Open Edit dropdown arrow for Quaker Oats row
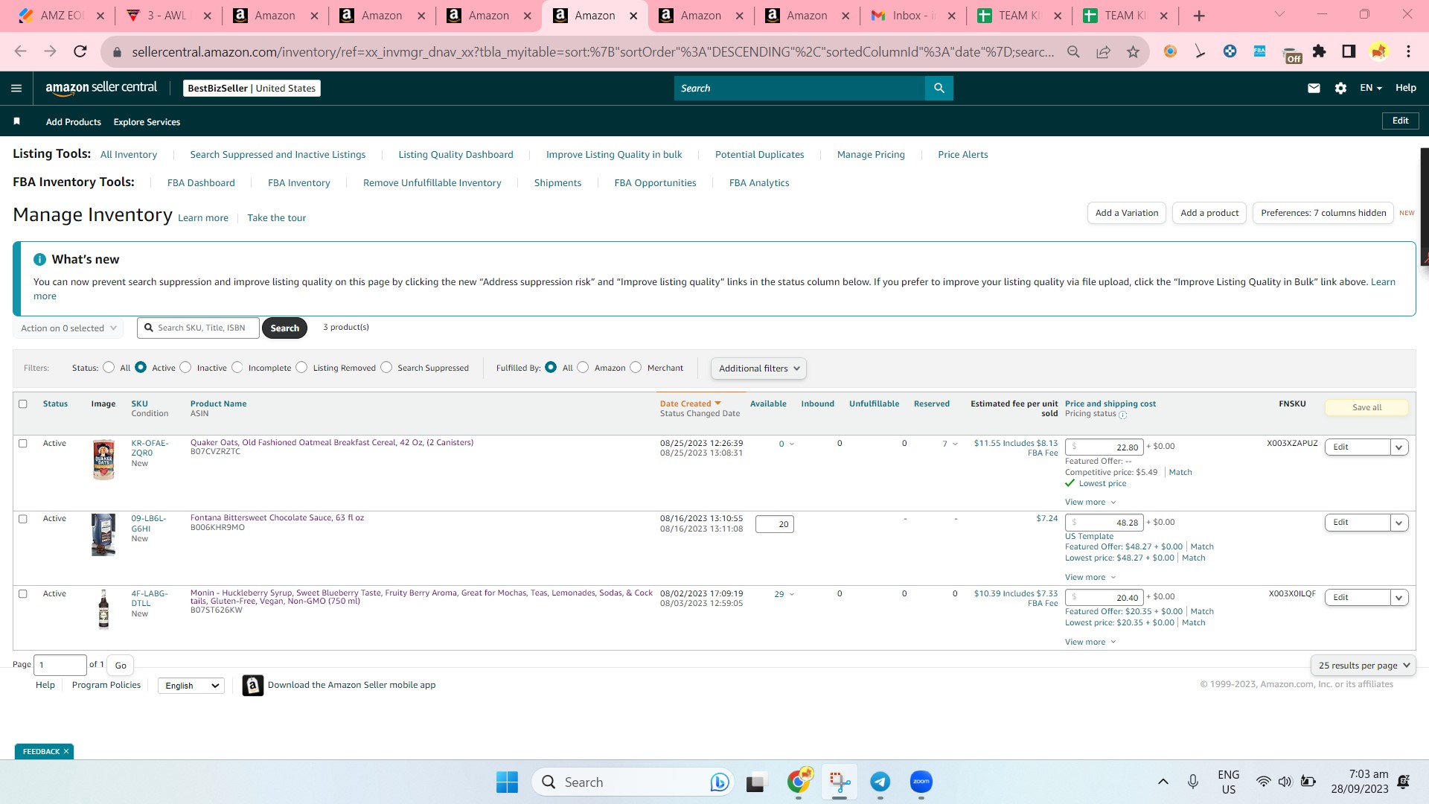This screenshot has width=1429, height=804. point(1399,447)
